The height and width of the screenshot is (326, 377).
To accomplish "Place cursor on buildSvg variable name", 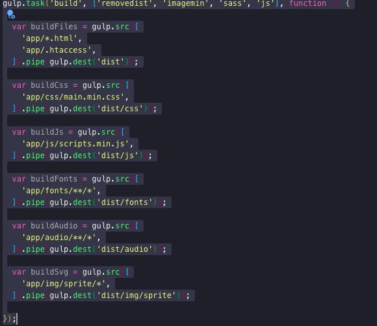I will pos(49,272).
